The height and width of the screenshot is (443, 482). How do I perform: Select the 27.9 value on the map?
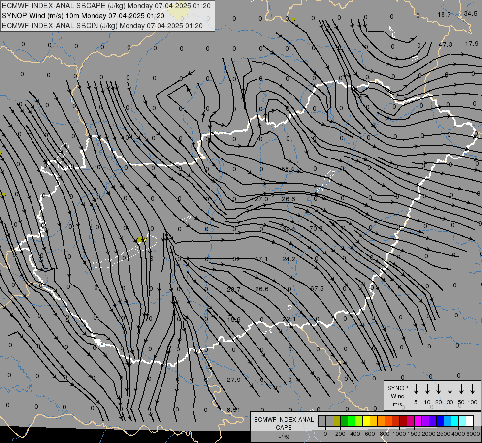(234, 380)
